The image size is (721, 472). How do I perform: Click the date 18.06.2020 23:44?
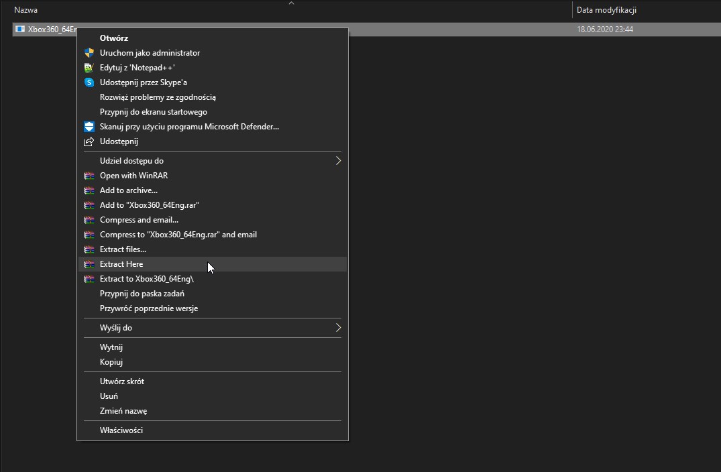605,29
